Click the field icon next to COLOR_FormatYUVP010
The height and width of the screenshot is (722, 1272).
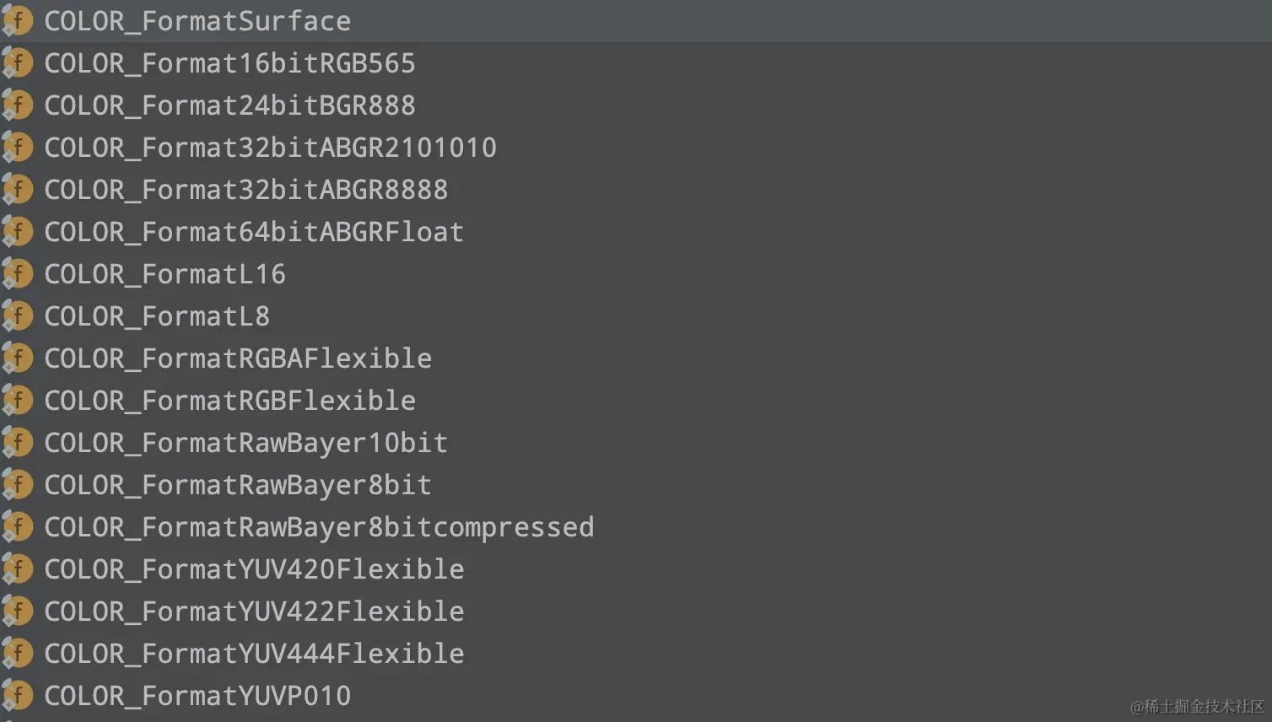coord(18,696)
